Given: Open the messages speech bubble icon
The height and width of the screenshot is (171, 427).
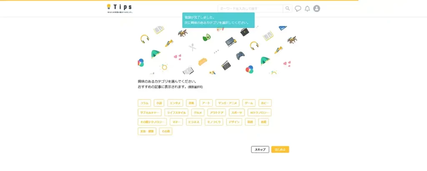Looking at the screenshot, I should tap(298, 9).
